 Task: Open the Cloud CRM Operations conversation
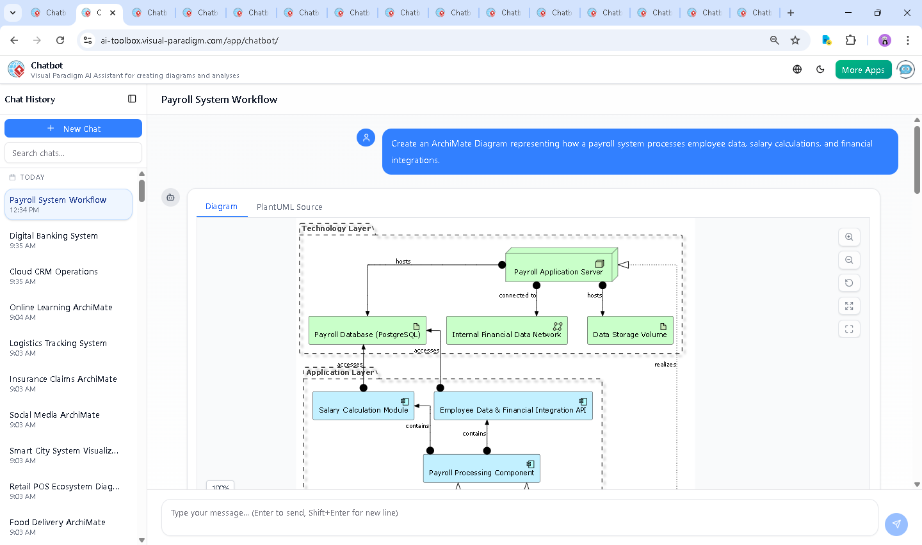53,271
